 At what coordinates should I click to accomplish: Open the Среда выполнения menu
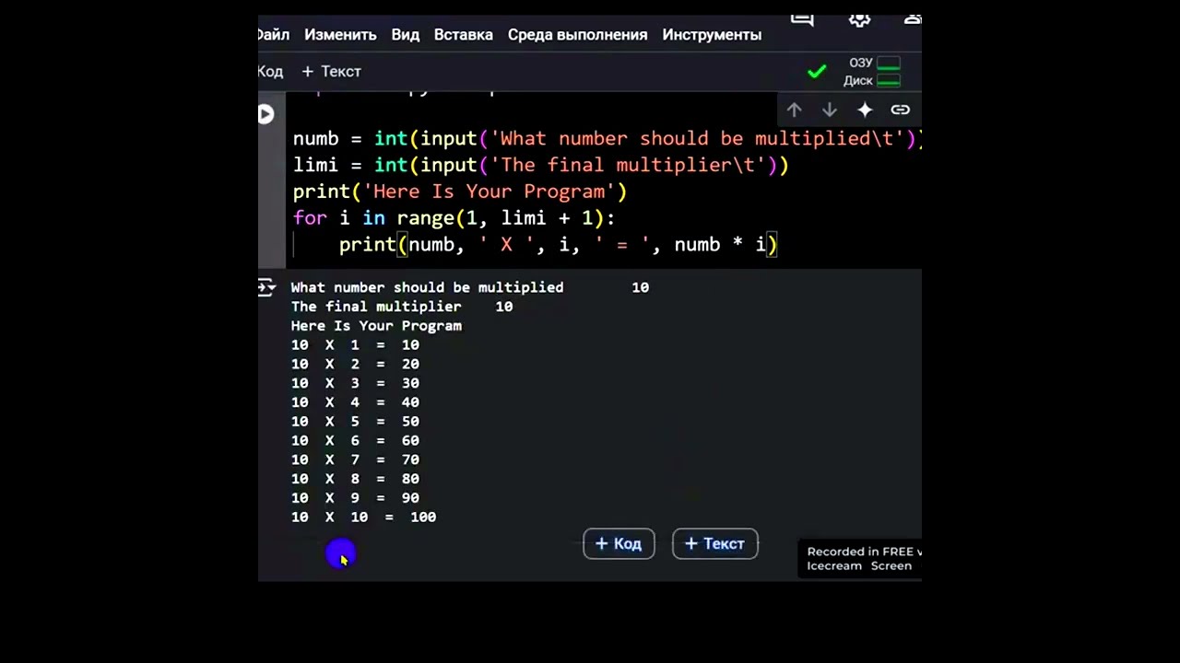pyautogui.click(x=577, y=35)
